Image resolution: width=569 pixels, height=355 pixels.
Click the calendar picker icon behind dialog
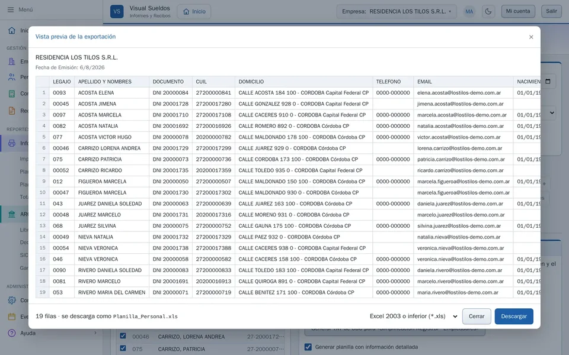[x=548, y=82]
